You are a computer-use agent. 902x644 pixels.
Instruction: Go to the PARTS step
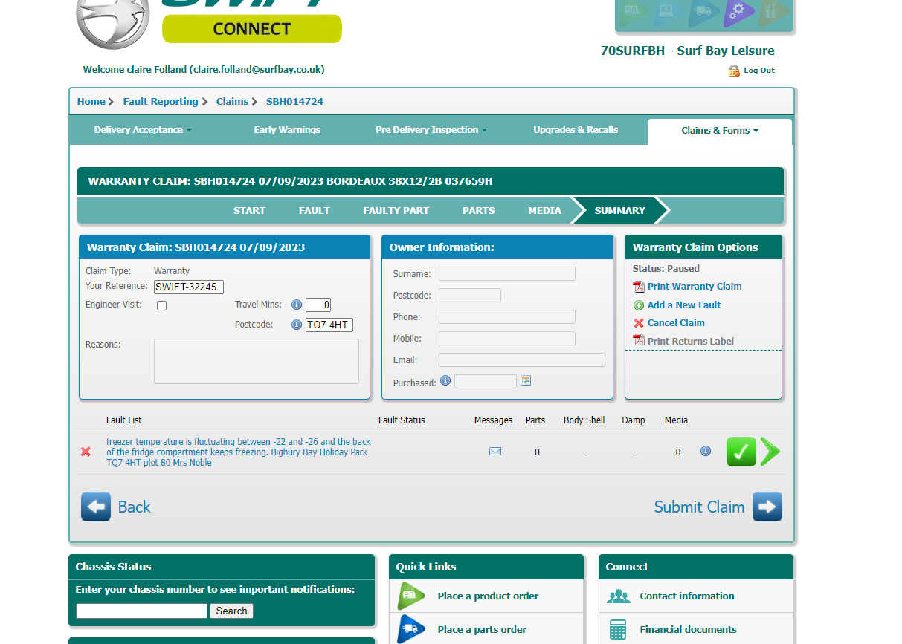pyautogui.click(x=478, y=211)
